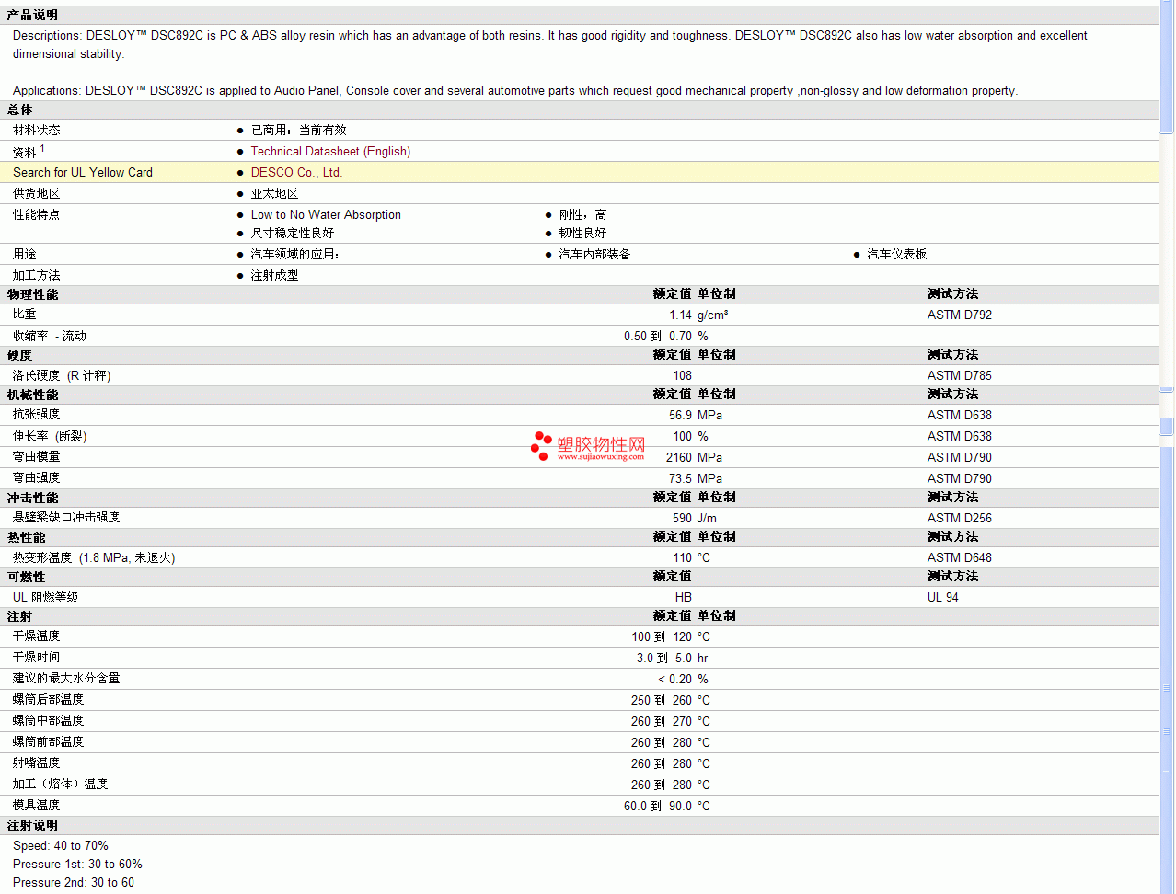This screenshot has height=894, width=1176.
Task: Click the 已商用: 当前有效 material status
Action: 298,131
